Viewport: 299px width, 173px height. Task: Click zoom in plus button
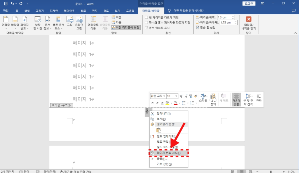pos(284,172)
